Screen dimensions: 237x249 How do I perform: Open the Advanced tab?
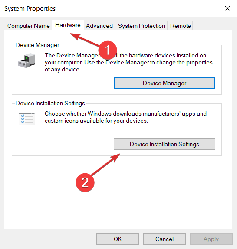pyautogui.click(x=99, y=26)
